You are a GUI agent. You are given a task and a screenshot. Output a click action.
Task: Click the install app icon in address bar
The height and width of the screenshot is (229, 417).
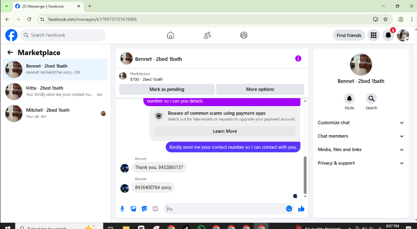tap(376, 19)
